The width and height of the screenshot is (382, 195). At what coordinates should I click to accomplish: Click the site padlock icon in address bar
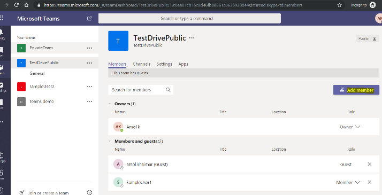(39, 5)
